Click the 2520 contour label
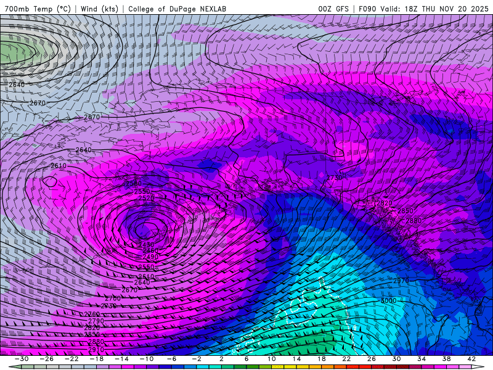The height and width of the screenshot is (370, 493). point(146,198)
